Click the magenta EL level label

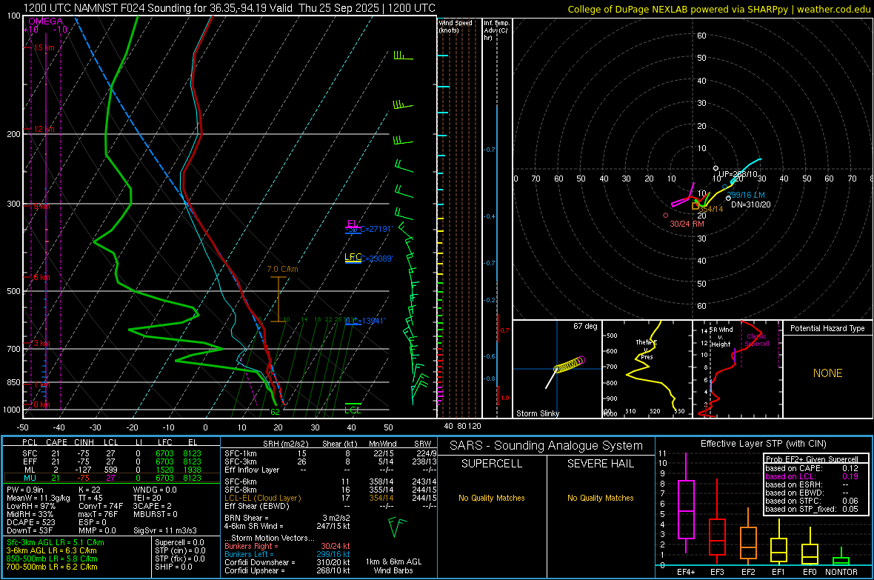tap(352, 224)
